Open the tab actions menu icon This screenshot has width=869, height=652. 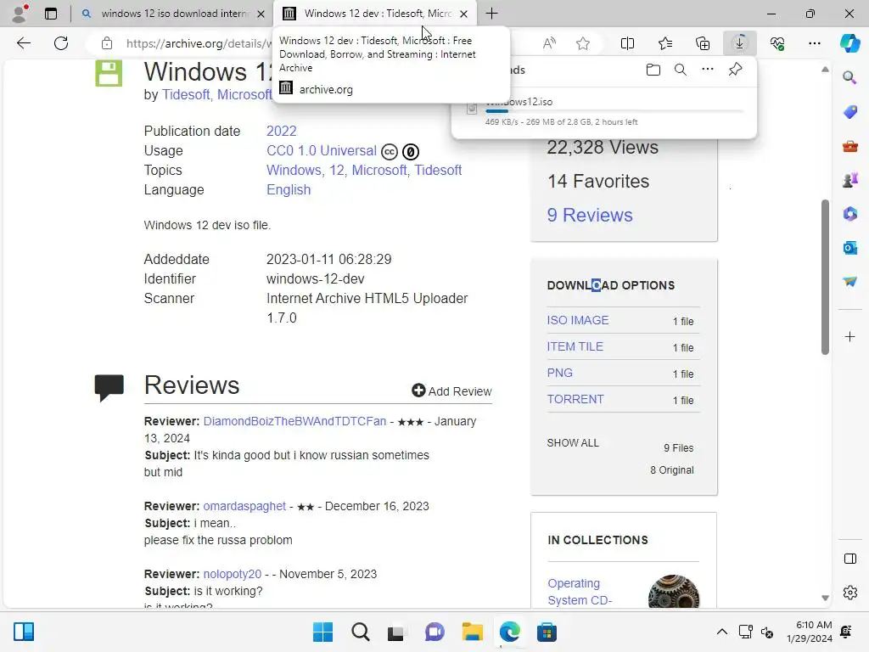51,14
